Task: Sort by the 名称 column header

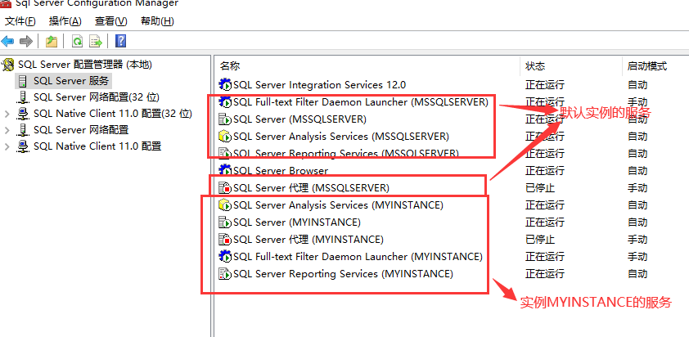Action: (x=230, y=66)
